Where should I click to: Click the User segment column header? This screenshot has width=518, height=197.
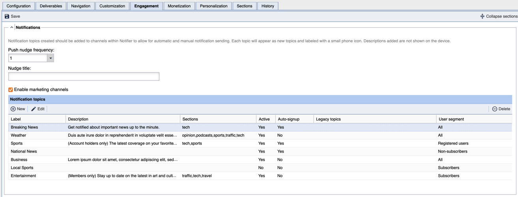pos(474,119)
